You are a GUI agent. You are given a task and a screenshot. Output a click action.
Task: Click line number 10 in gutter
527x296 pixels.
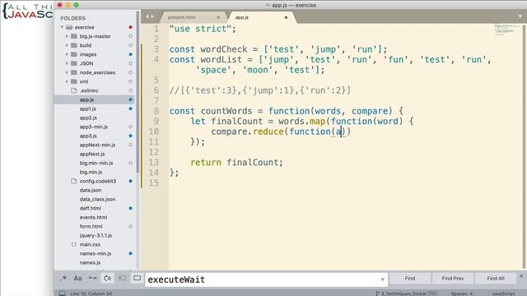point(153,132)
